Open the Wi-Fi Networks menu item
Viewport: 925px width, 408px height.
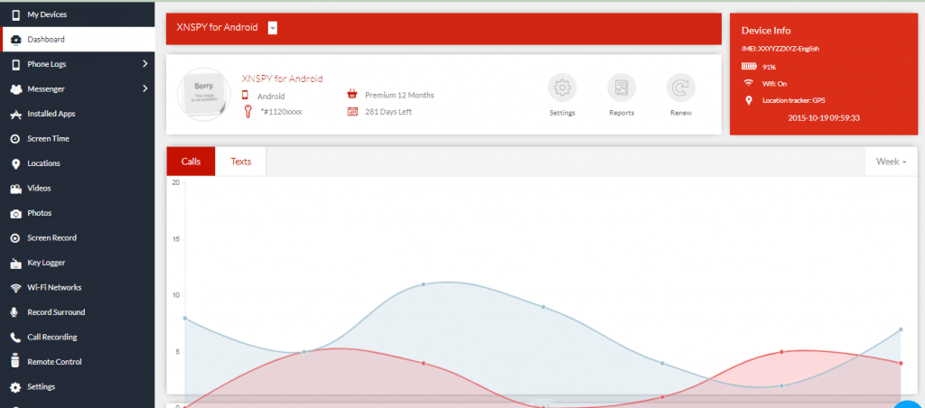(x=78, y=287)
